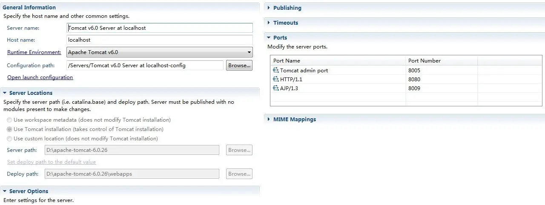Collapse the Server Locations section
This screenshot has height=205, width=545.
pos(5,93)
